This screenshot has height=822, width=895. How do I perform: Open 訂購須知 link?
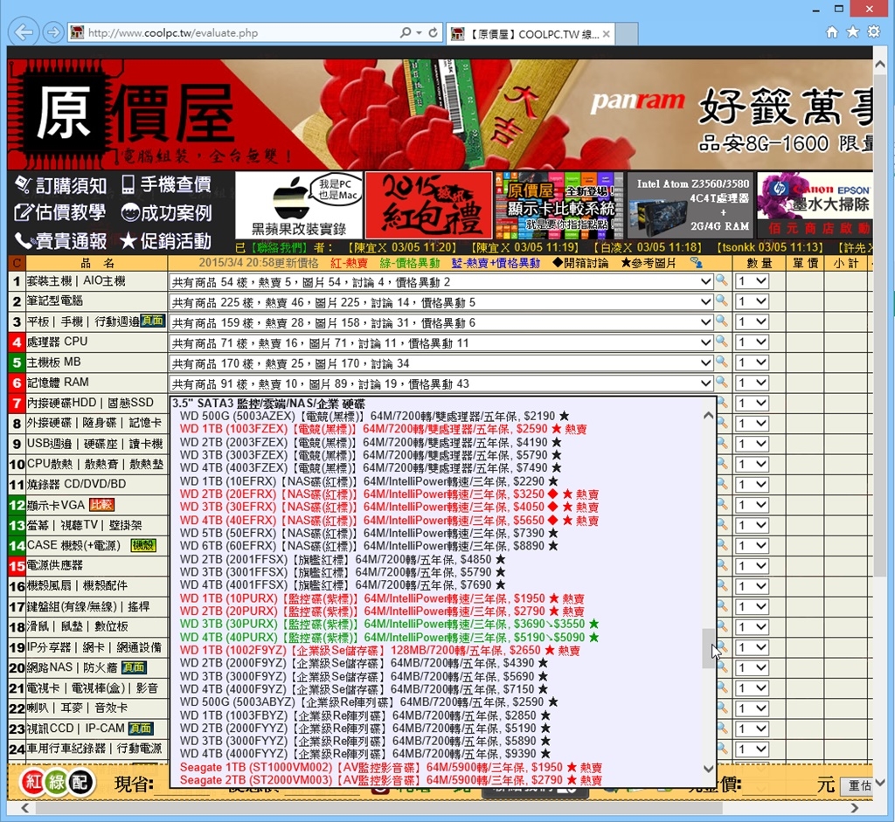click(x=60, y=185)
